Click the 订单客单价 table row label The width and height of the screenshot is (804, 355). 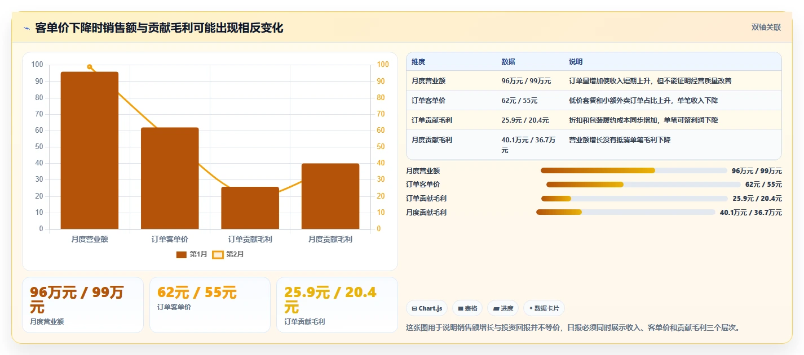pyautogui.click(x=428, y=101)
